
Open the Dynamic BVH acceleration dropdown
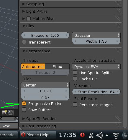(96, 66)
